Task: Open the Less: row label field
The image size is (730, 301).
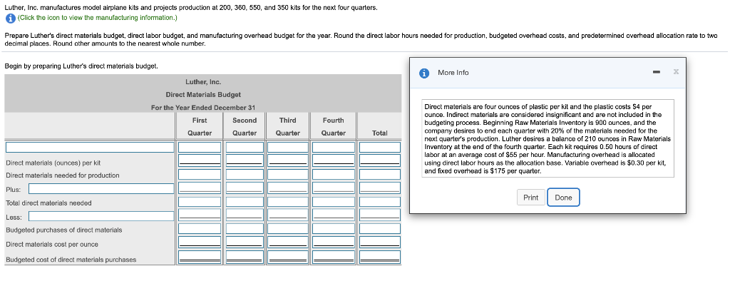Action: (101, 216)
